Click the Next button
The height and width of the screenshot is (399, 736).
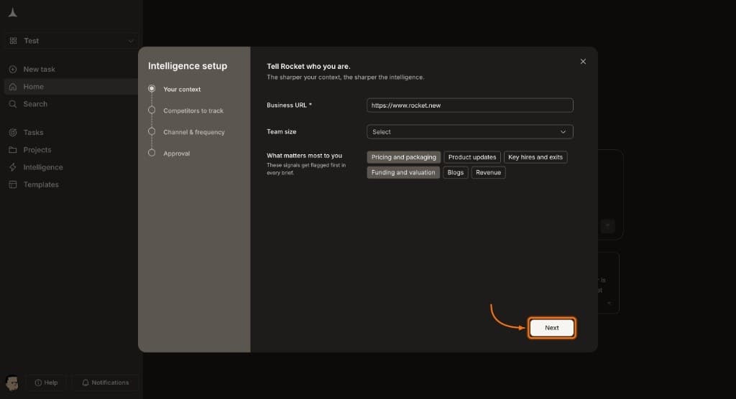pyautogui.click(x=551, y=328)
